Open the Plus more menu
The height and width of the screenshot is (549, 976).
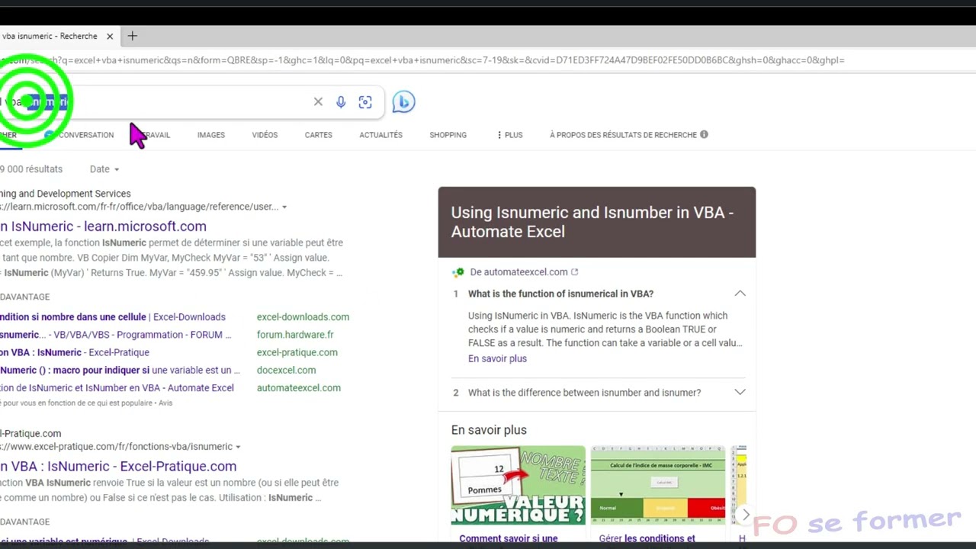509,135
